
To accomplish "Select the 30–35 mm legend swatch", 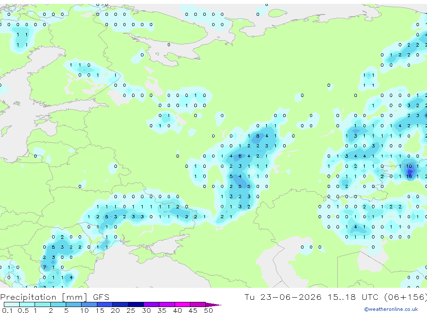I will click(x=152, y=304).
